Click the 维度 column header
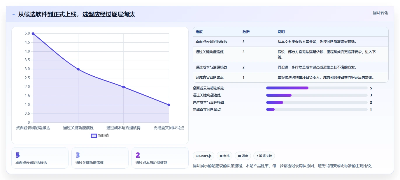The image size is (400, 180). coord(199,32)
